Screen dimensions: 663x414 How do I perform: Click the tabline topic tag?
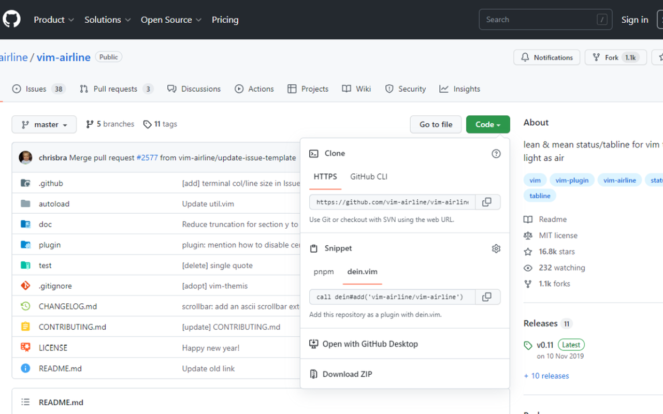[x=540, y=196]
